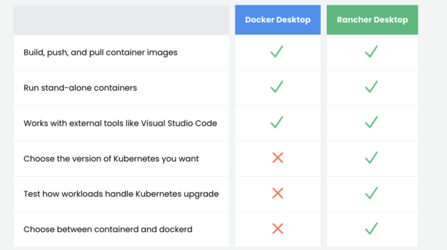The image size is (447, 250).
Task: Click "Choose between containerd and dockerd" label
Action: [x=108, y=229]
